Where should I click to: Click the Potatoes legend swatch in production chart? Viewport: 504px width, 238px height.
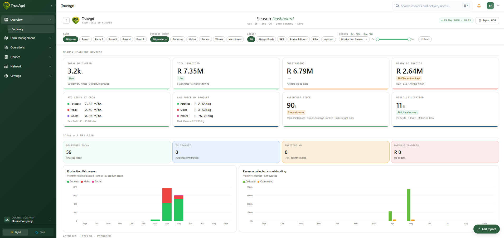68,182
